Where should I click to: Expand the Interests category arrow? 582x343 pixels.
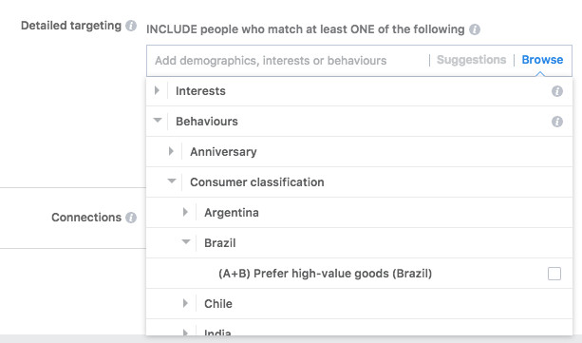[157, 90]
